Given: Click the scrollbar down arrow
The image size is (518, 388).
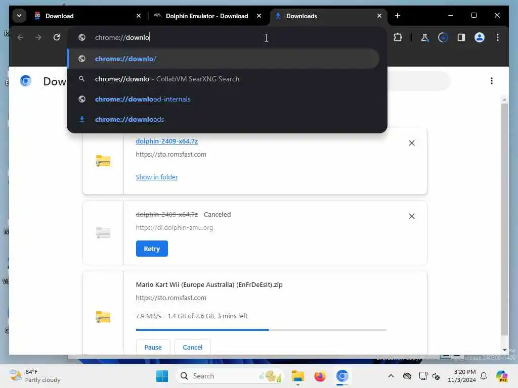Looking at the screenshot, I should coord(504,350).
